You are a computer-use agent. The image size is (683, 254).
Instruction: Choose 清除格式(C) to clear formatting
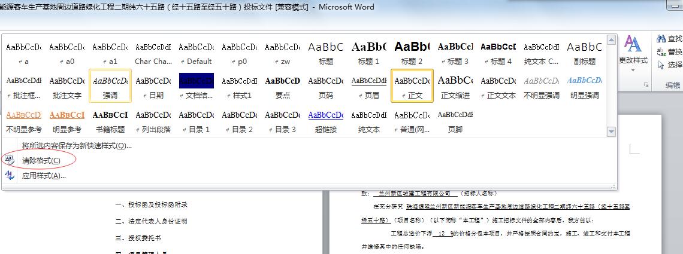[41, 161]
